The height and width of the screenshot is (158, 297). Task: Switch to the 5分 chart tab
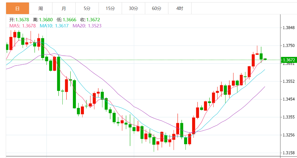click(x=87, y=9)
